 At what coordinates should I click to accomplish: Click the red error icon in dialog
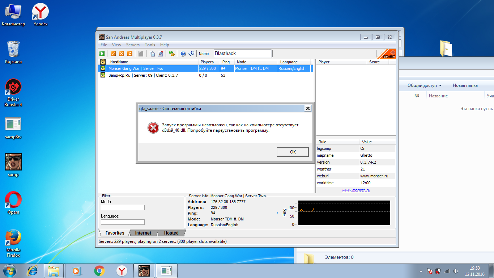(153, 127)
